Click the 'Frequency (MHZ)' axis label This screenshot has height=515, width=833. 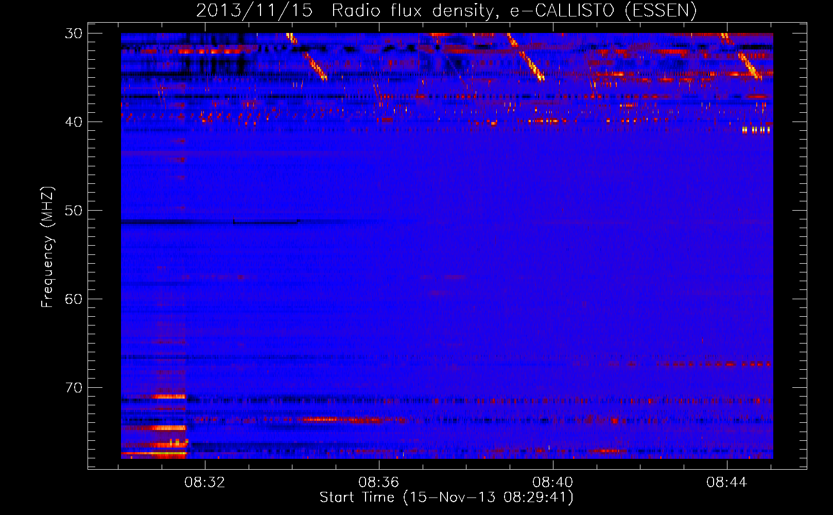47,247
